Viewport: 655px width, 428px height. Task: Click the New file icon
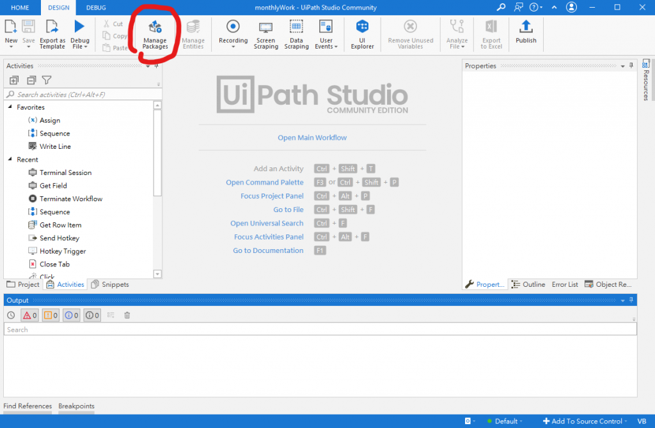pyautogui.click(x=10, y=27)
